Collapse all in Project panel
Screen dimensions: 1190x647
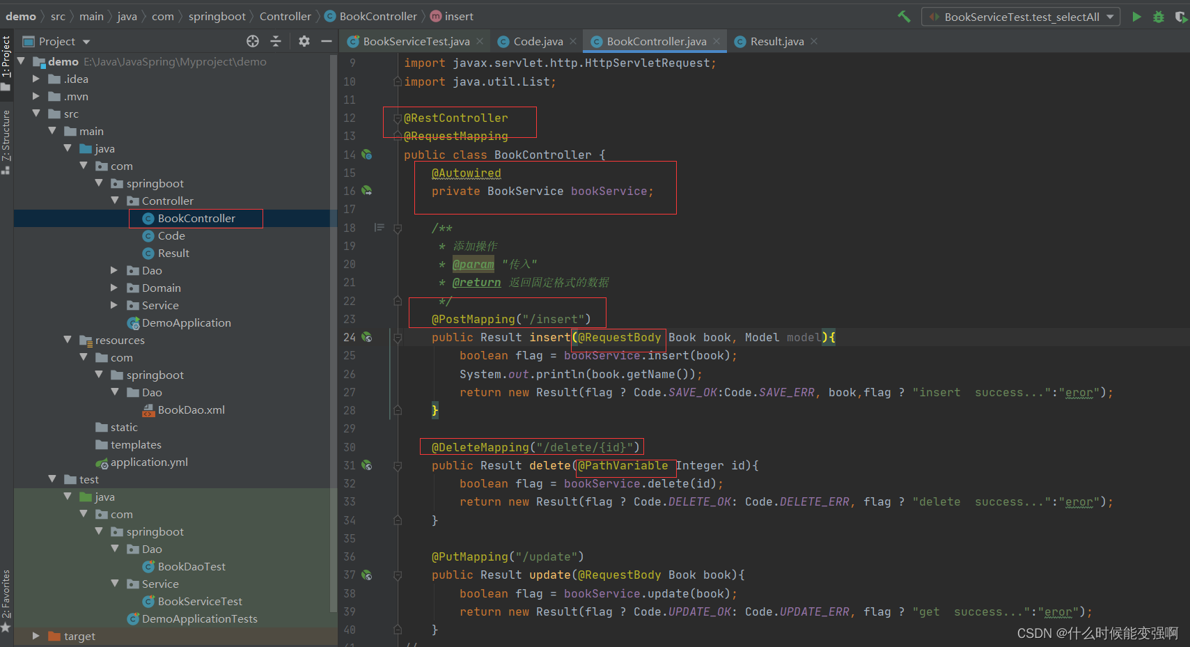(x=276, y=41)
